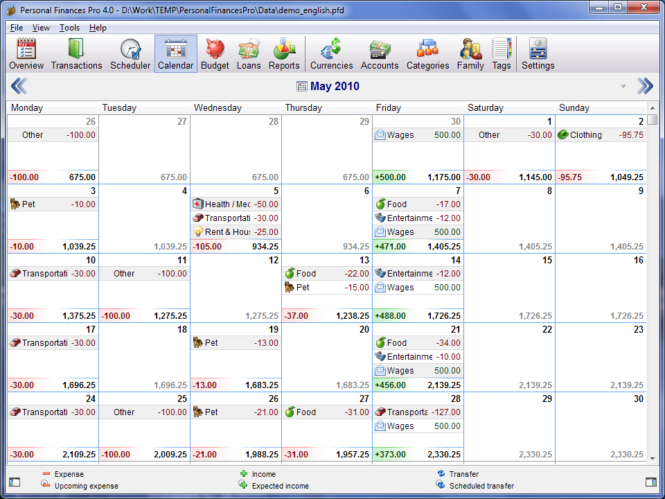Click Upcoming expense legend entry
Screen dimensions: 665x499
80,486
